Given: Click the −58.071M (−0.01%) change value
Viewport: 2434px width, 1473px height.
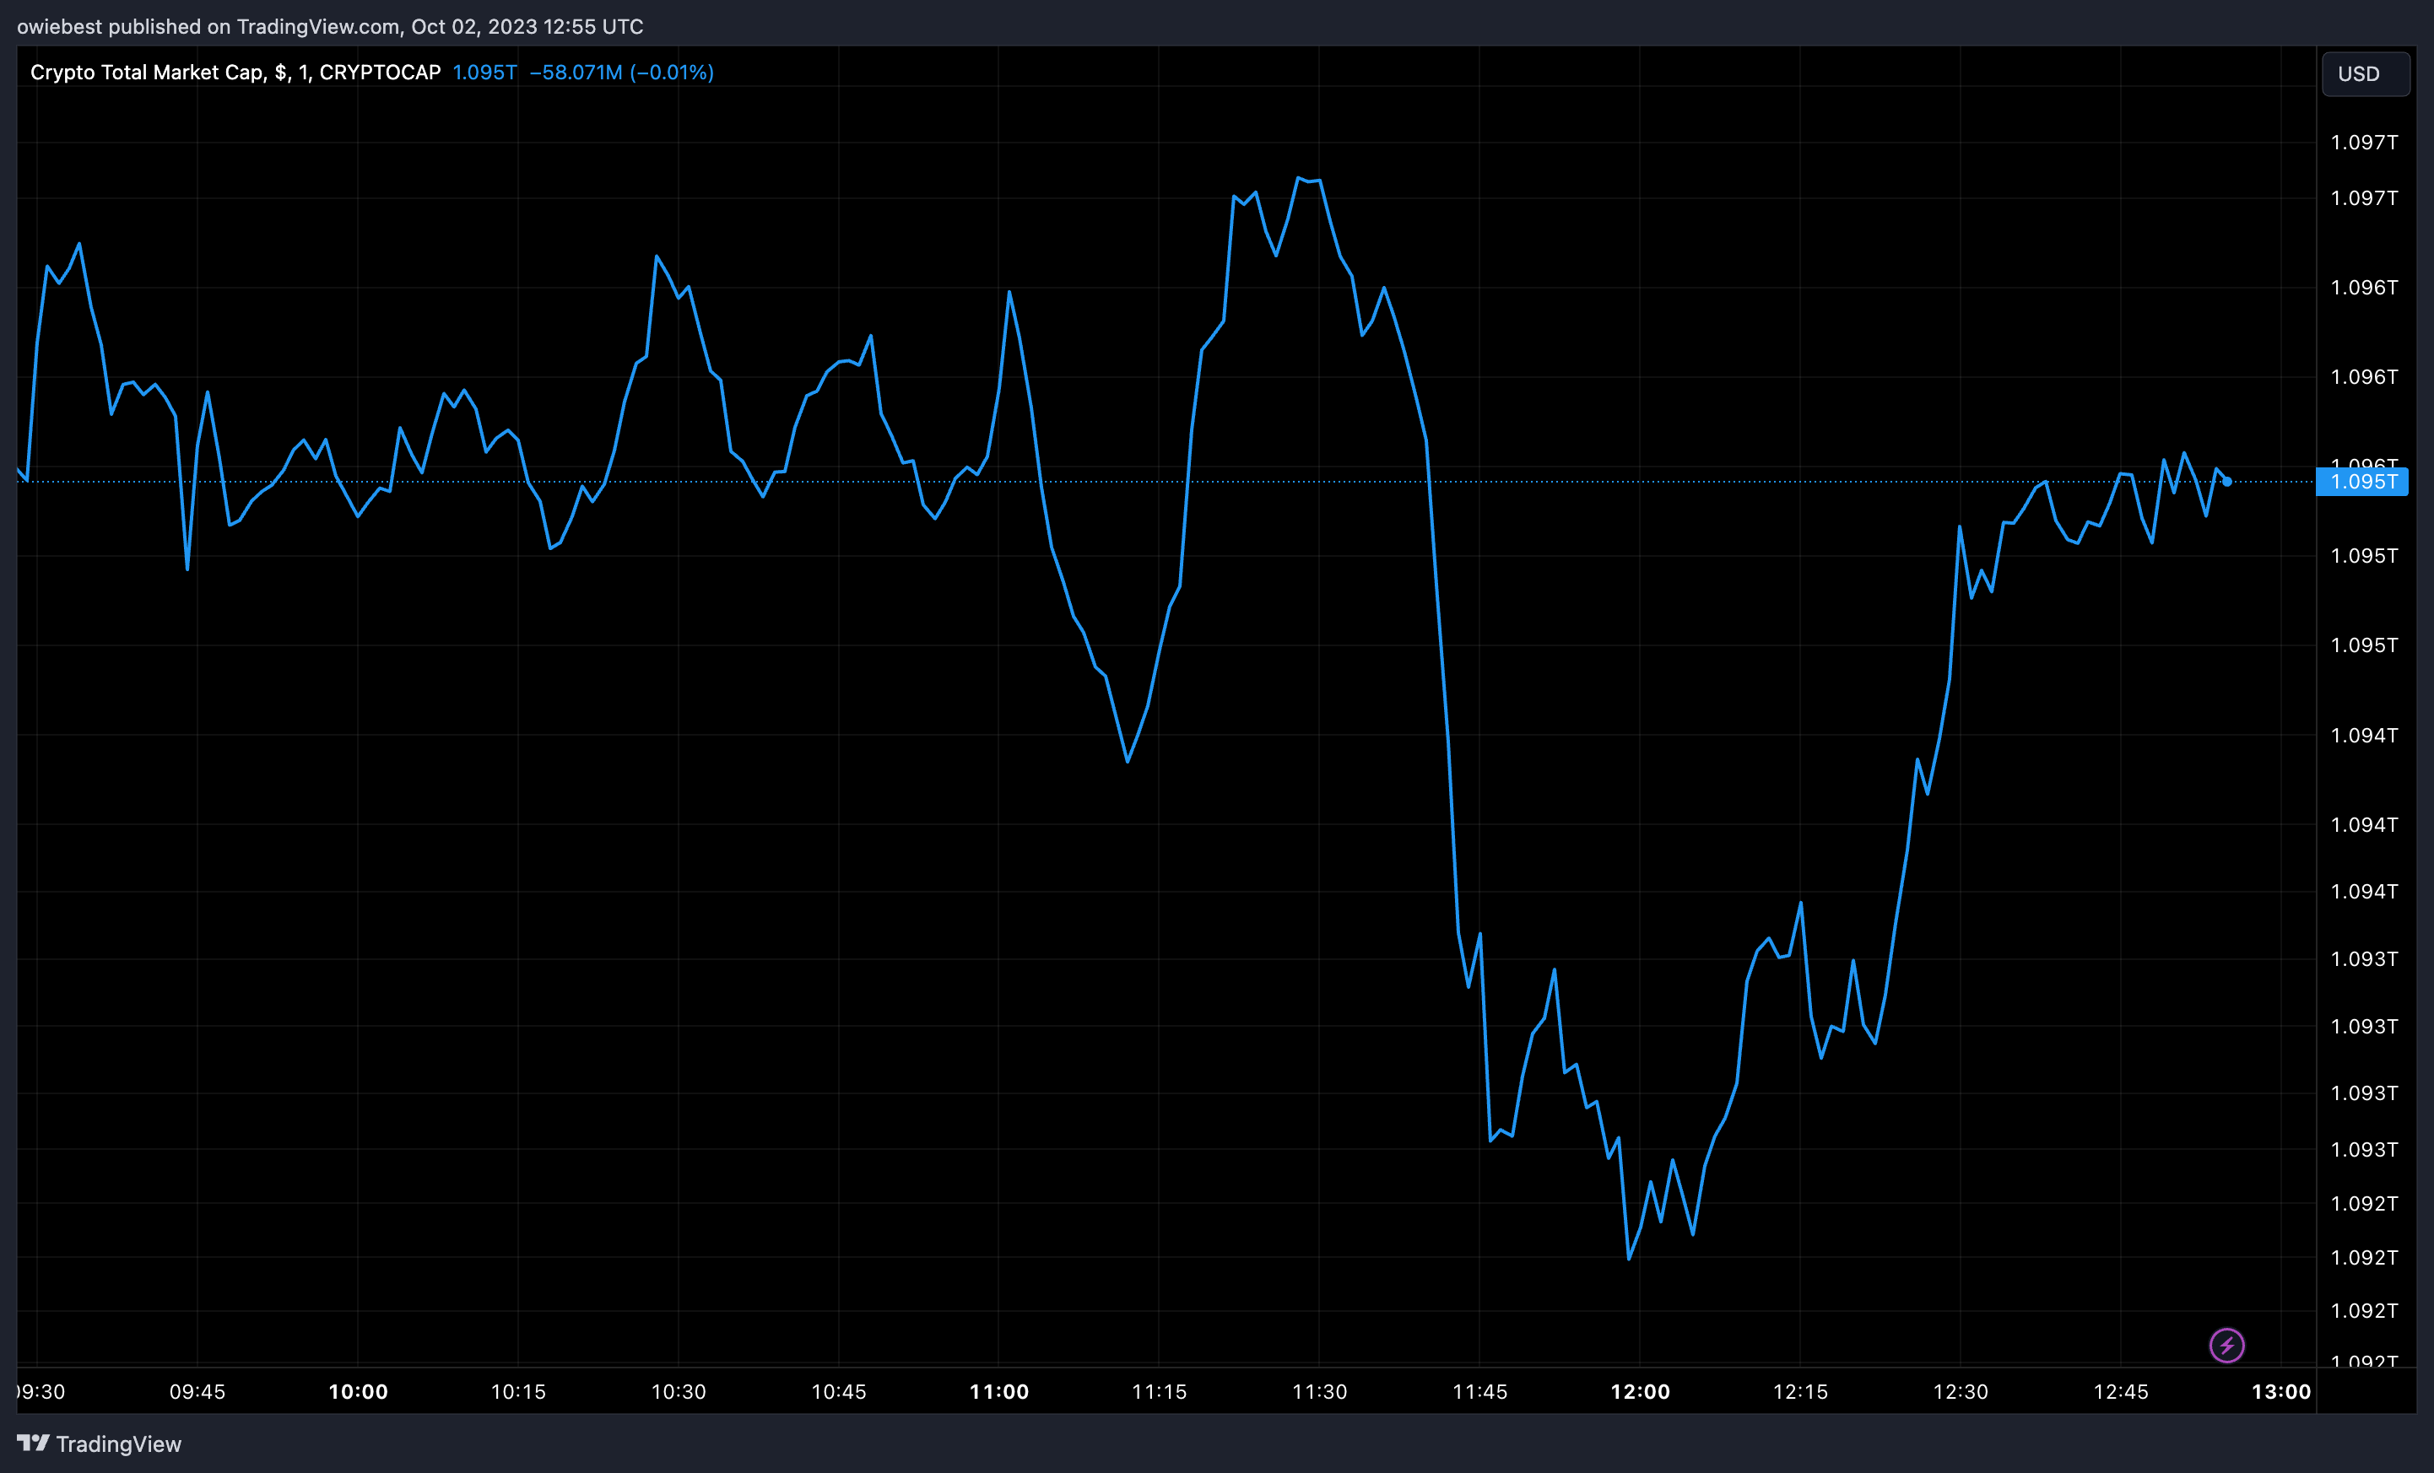Looking at the screenshot, I should click(x=621, y=72).
